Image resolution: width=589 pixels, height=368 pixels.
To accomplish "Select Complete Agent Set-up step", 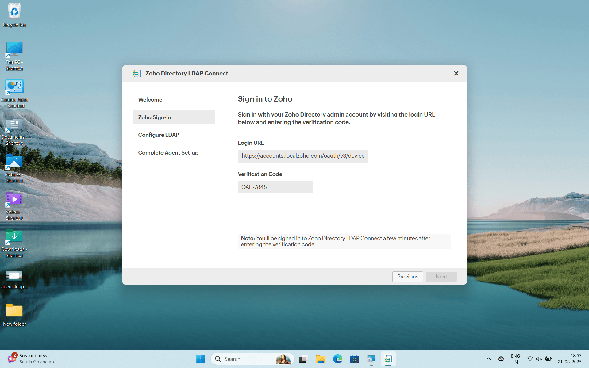I will tap(168, 153).
